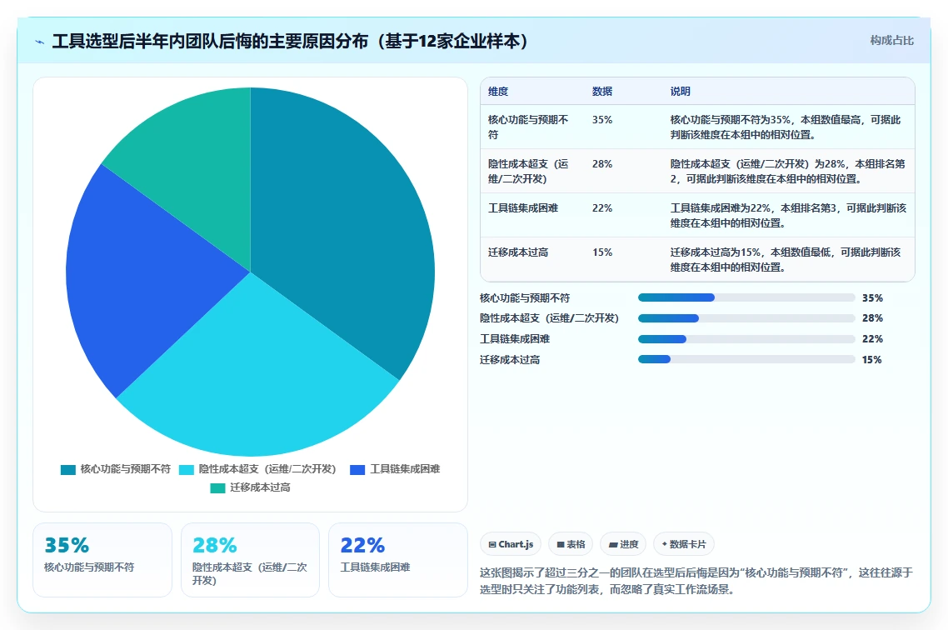Click the 隐性成本超支 progress bar
This screenshot has width=948, height=630.
point(746,318)
